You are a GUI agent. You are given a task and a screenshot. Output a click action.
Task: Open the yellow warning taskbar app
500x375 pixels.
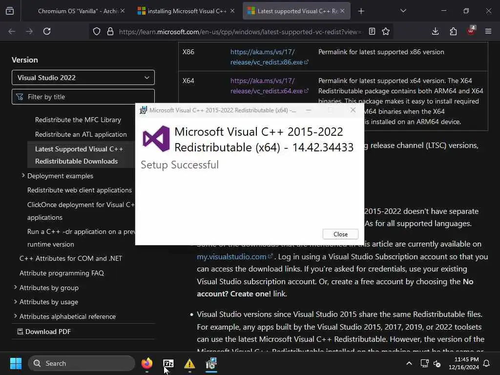pos(189,363)
